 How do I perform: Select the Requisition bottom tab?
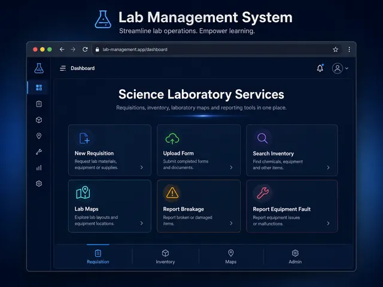[x=98, y=257]
